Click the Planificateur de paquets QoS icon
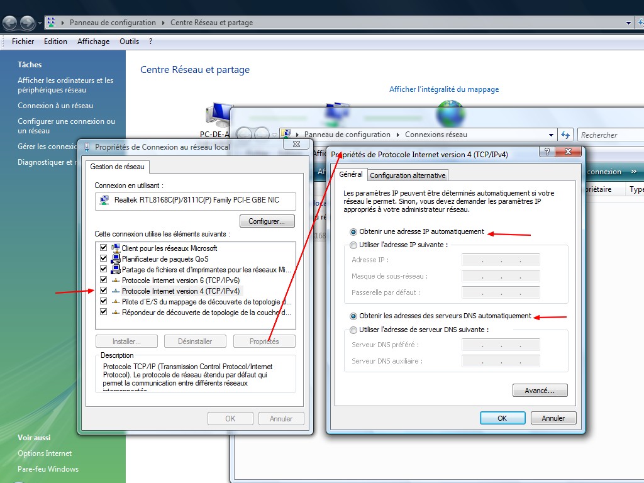Screen dimensions: 644x483 [x=116, y=259]
